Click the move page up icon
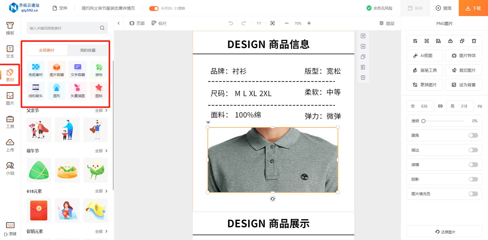The height and width of the screenshot is (240, 488). (363, 36)
